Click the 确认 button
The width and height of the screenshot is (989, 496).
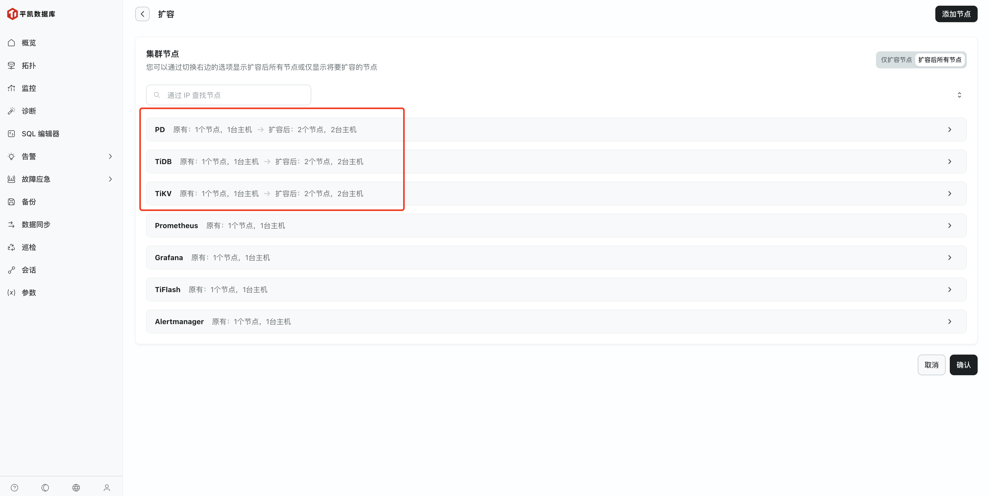click(x=963, y=365)
